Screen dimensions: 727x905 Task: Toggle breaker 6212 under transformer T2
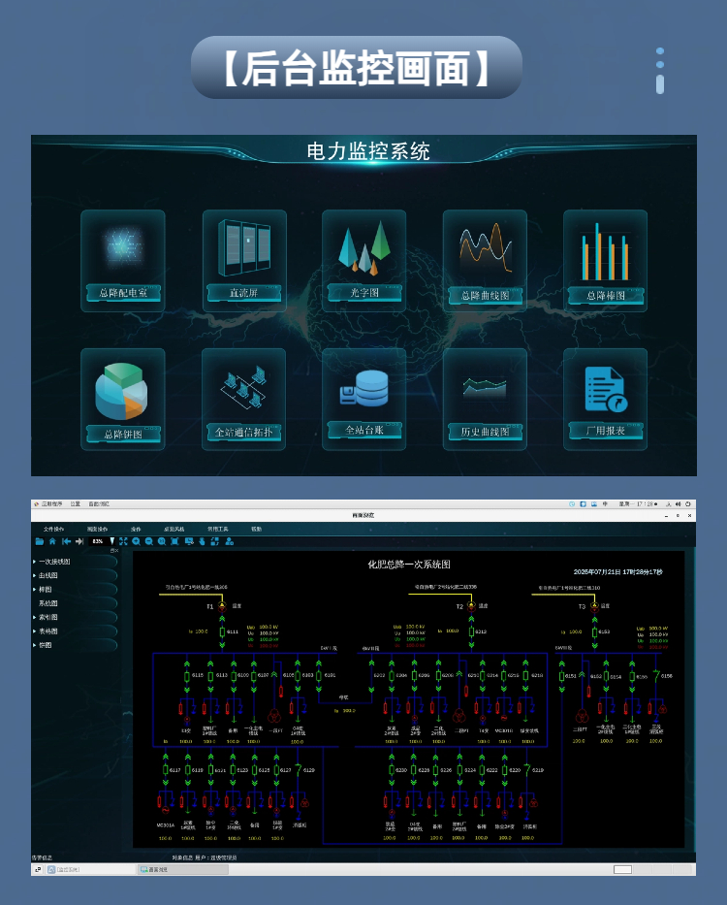pos(470,631)
